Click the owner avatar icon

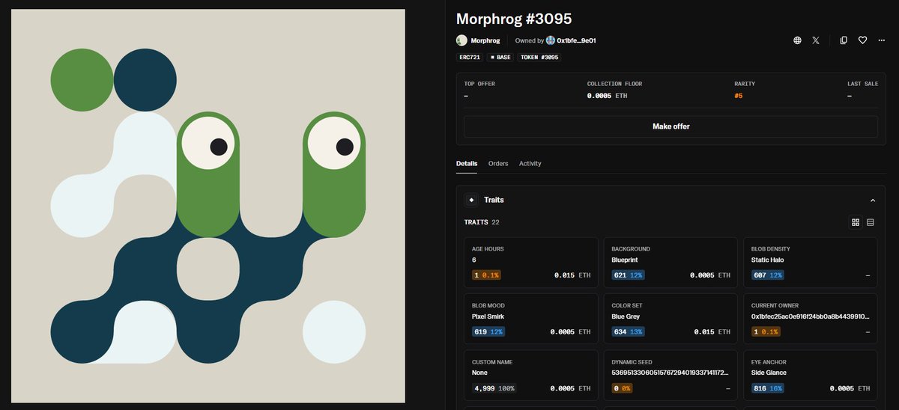pos(551,40)
